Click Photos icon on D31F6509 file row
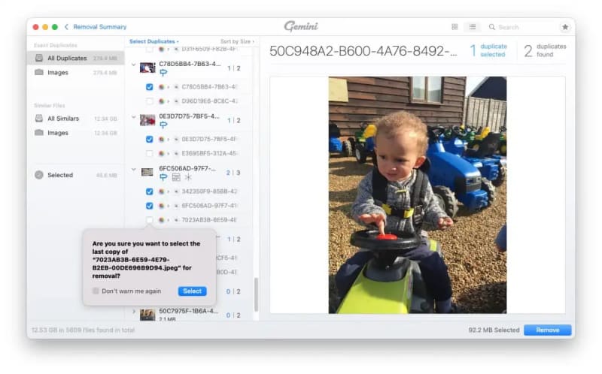The image size is (602, 374). tap(162, 50)
